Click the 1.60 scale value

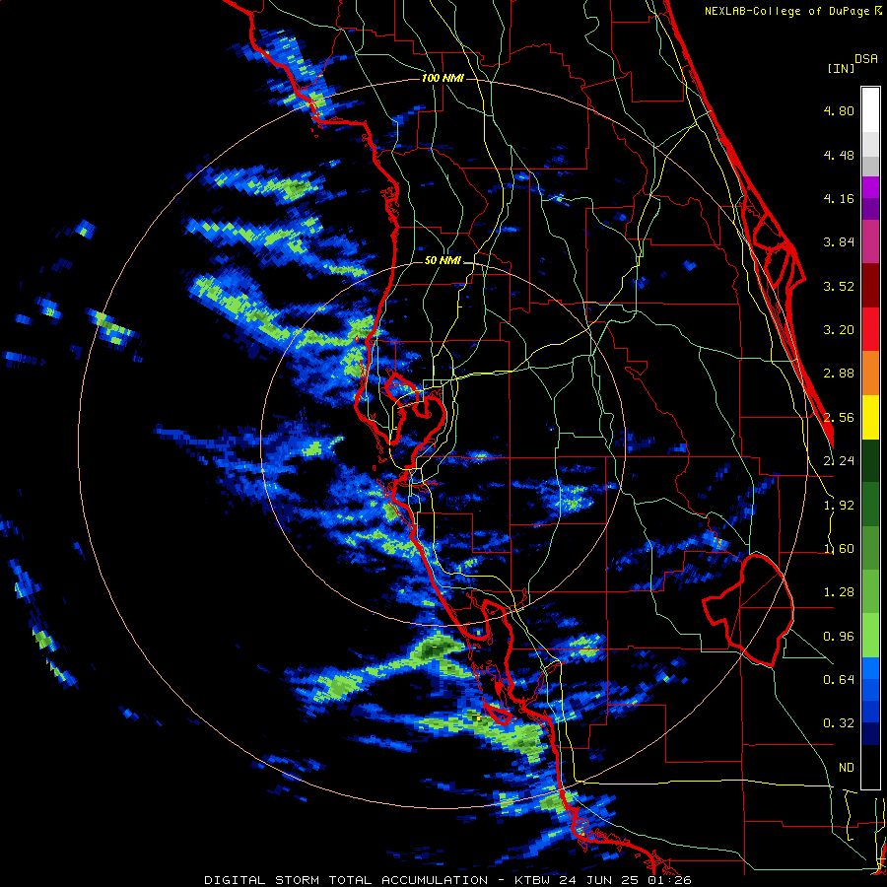pyautogui.click(x=839, y=549)
